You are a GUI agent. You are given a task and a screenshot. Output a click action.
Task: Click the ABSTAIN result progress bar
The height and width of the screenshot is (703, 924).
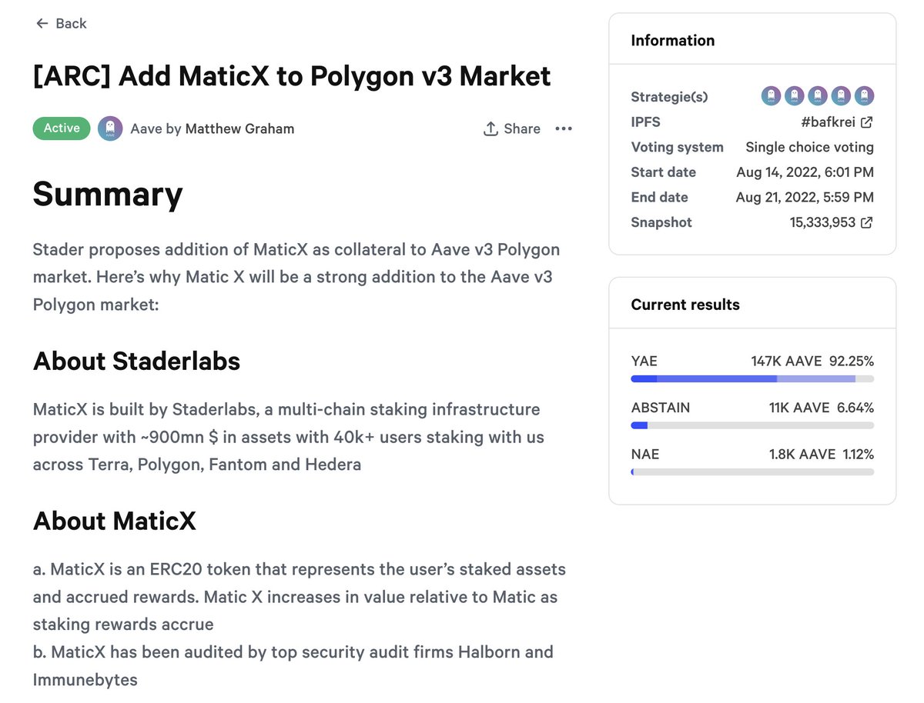752,425
